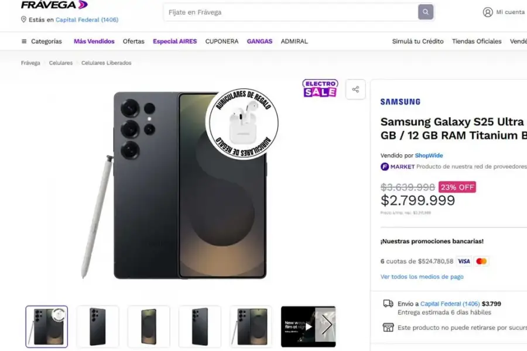Play the product video thumbnail
This screenshot has width=527, height=351.
click(309, 326)
